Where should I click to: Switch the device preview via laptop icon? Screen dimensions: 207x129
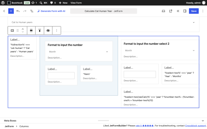click(164, 11)
